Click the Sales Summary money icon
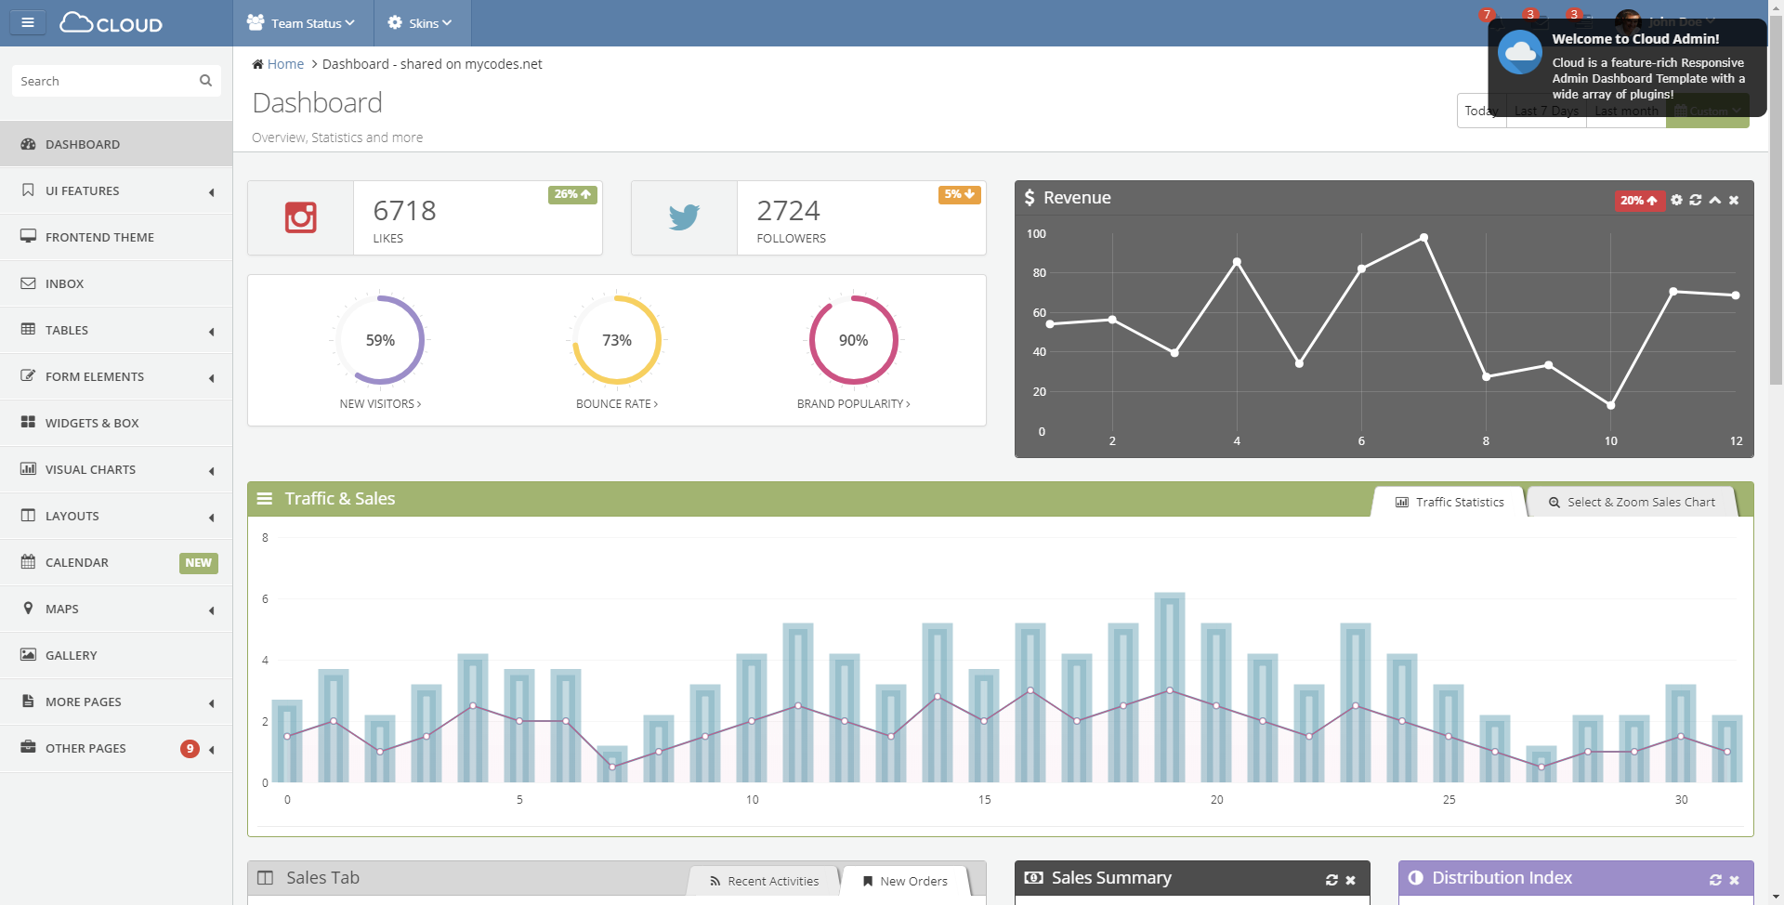Image resolution: width=1784 pixels, height=905 pixels. 1033,877
